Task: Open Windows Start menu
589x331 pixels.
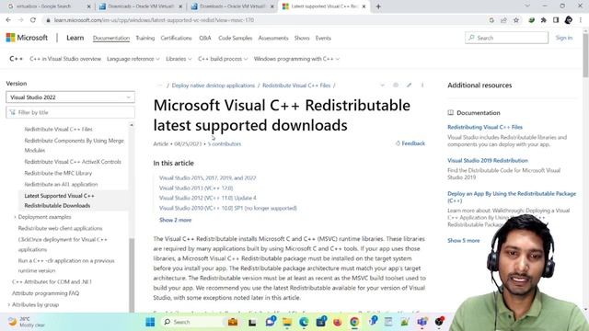Action: point(150,322)
